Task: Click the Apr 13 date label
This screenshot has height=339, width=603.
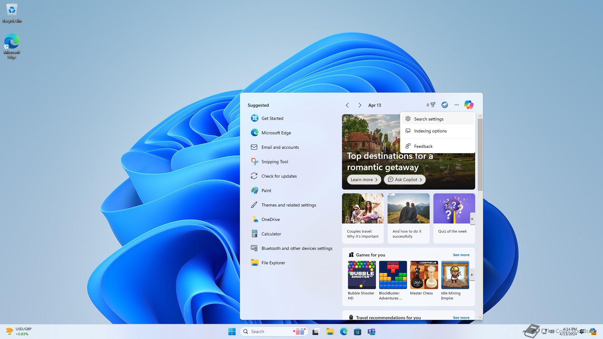Action: click(x=374, y=105)
